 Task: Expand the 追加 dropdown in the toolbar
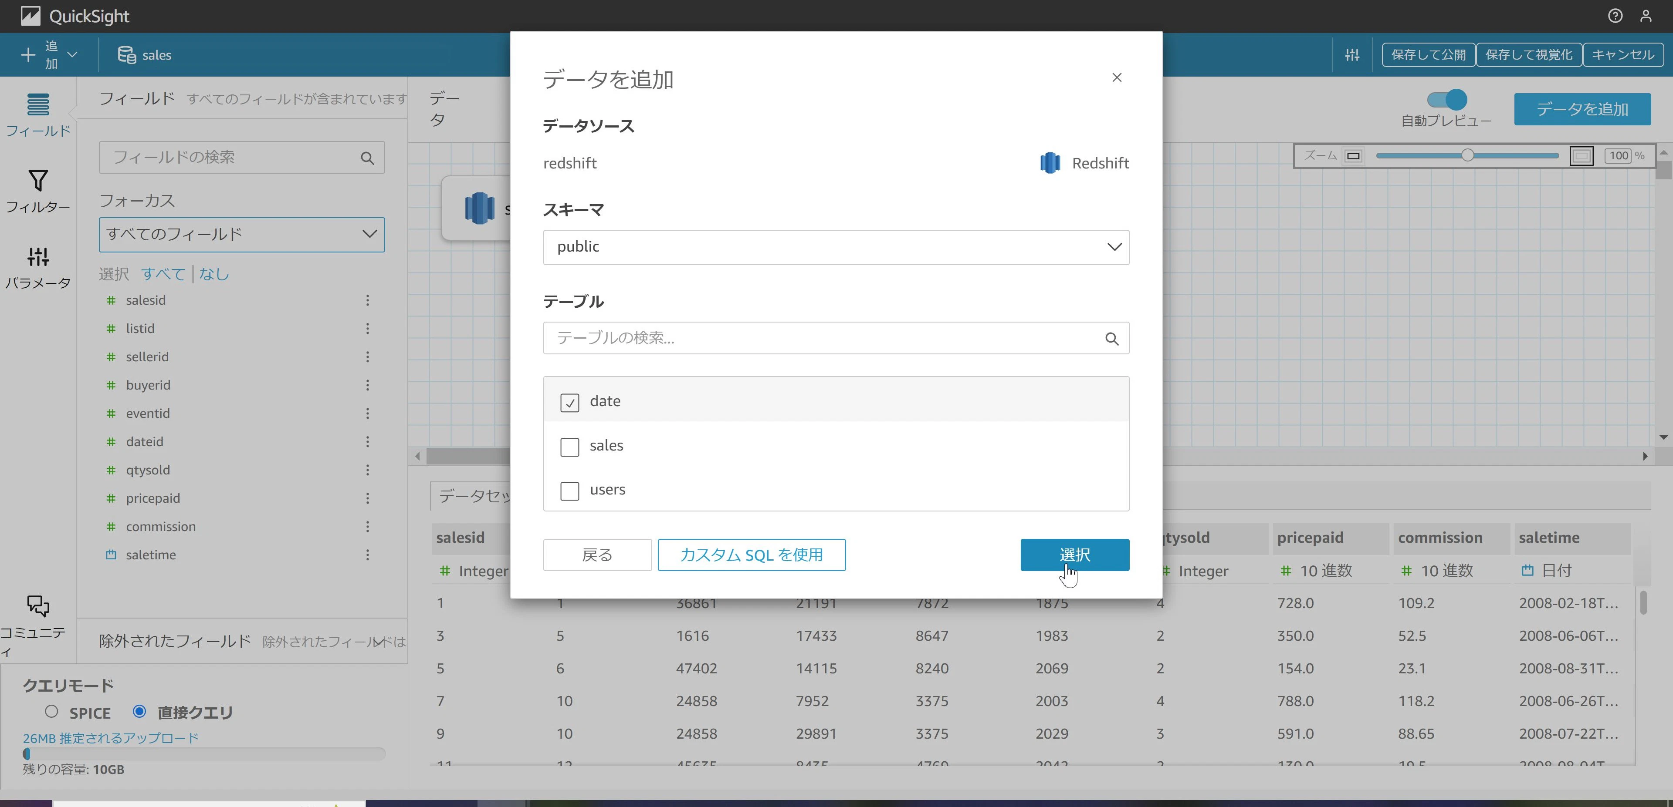pos(73,55)
